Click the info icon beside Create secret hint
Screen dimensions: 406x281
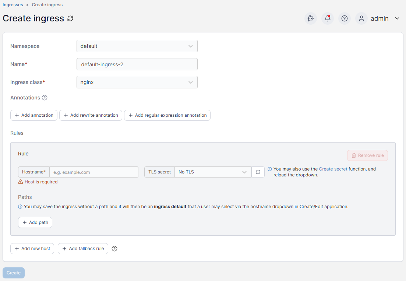coord(270,169)
